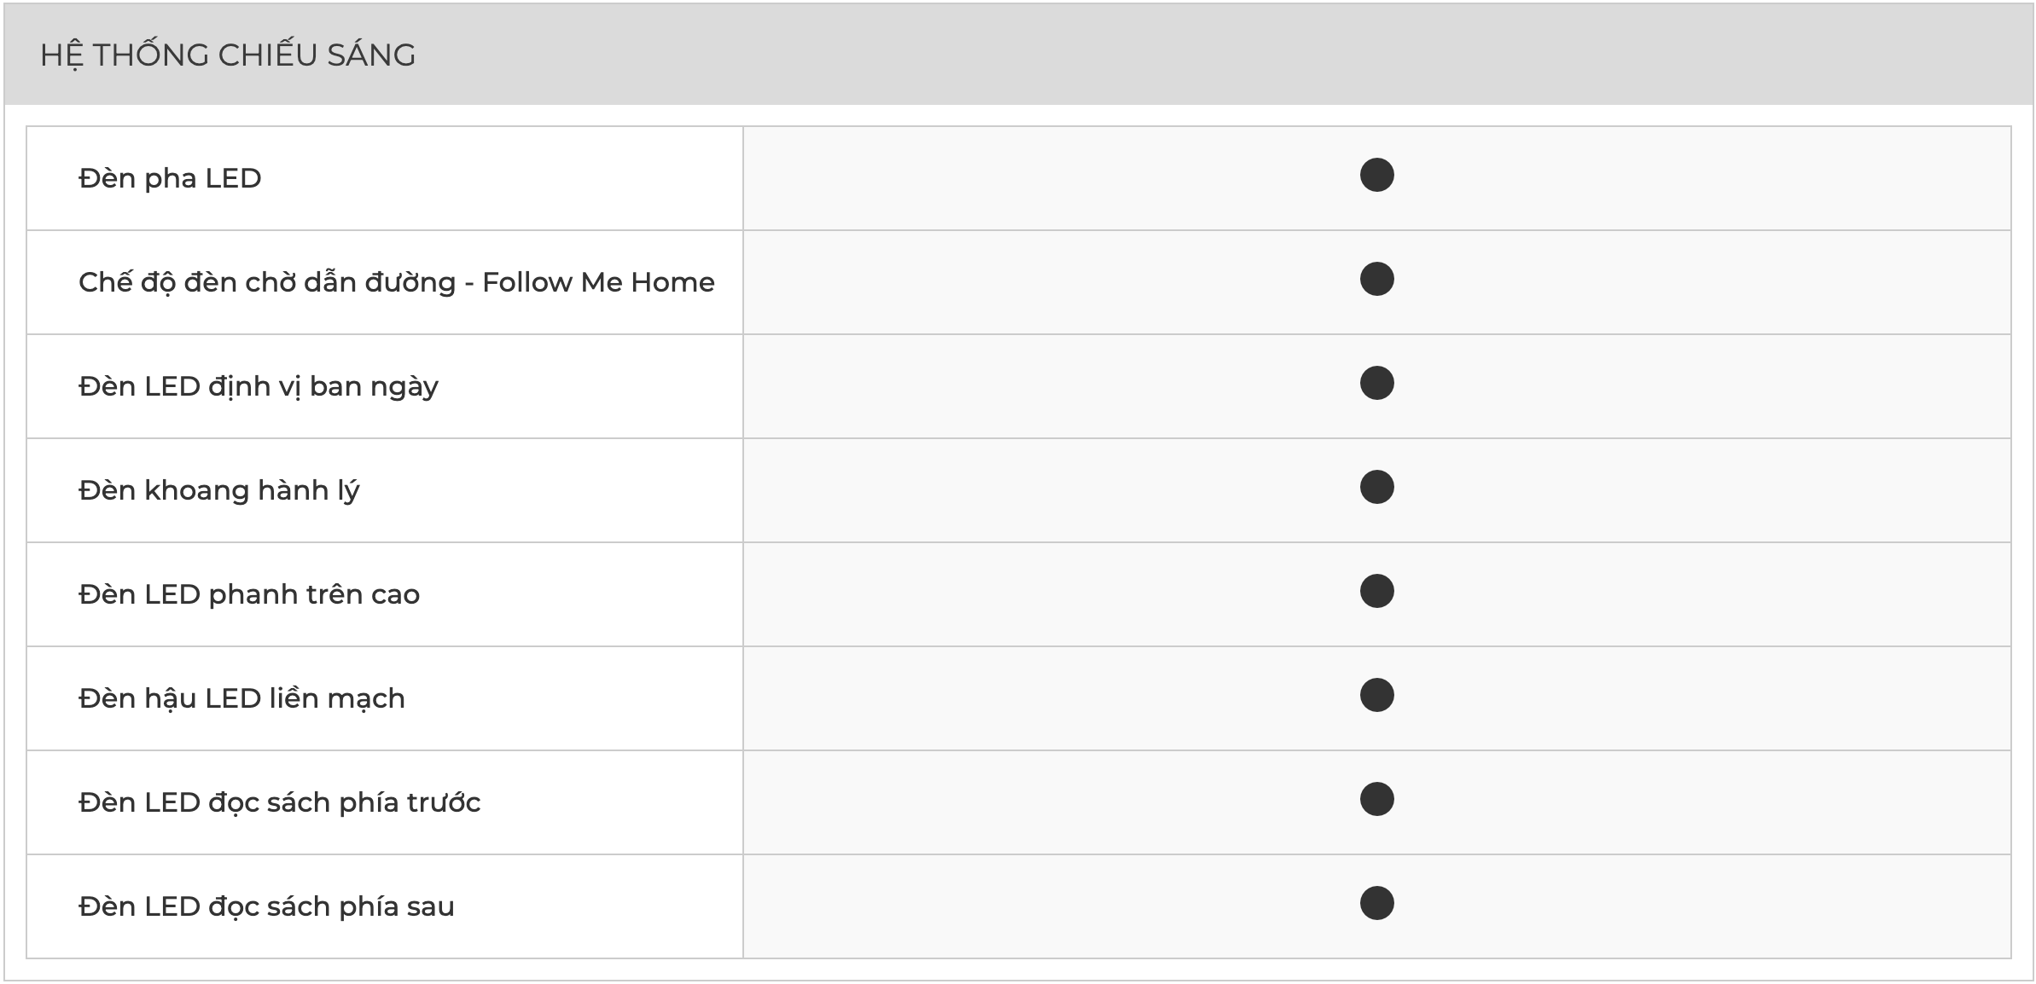This screenshot has height=984, width=2036.
Task: Select the Đèn khoang hành lý label
Action: (x=218, y=490)
